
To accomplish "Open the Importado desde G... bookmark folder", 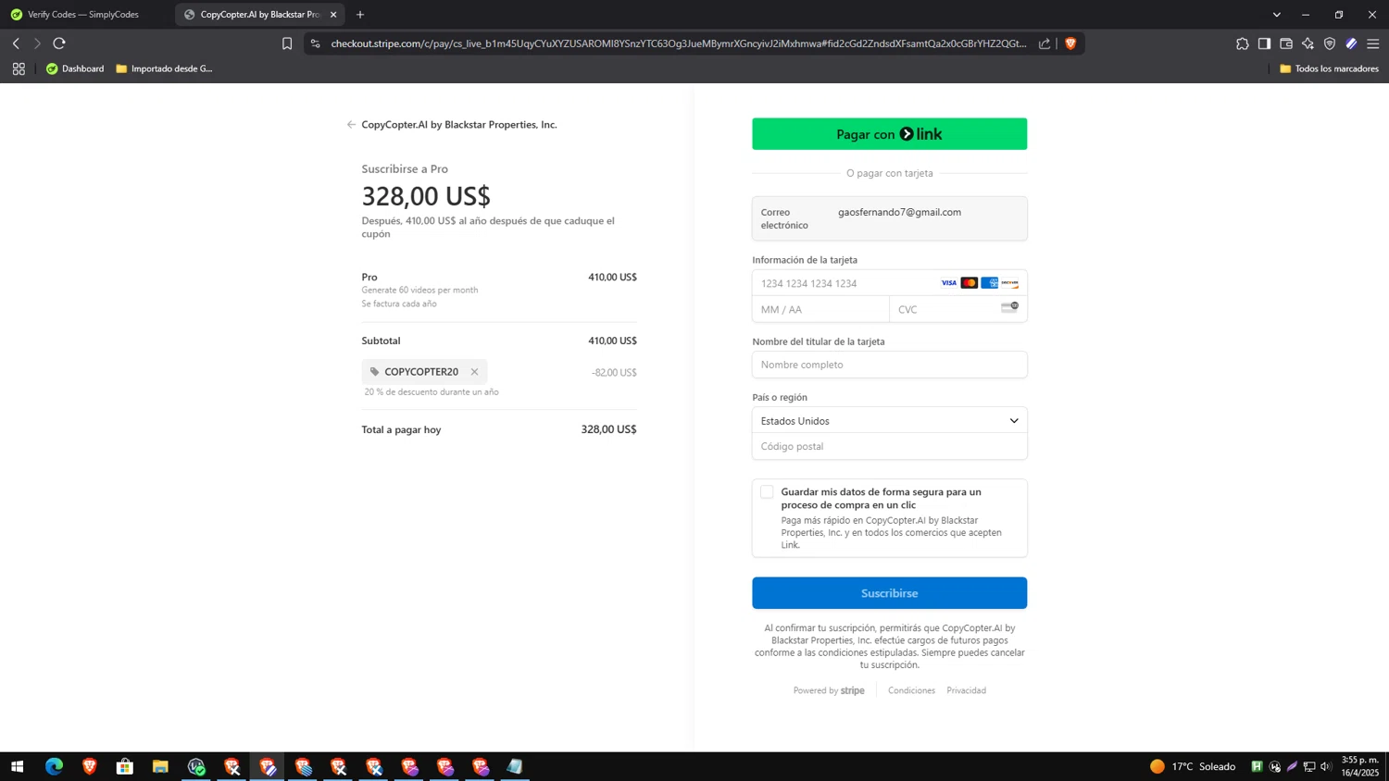I will [x=164, y=68].
